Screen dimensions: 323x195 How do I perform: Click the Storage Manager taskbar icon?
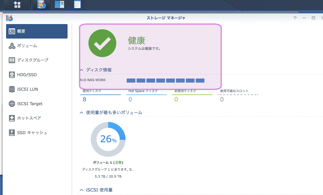point(41,5)
